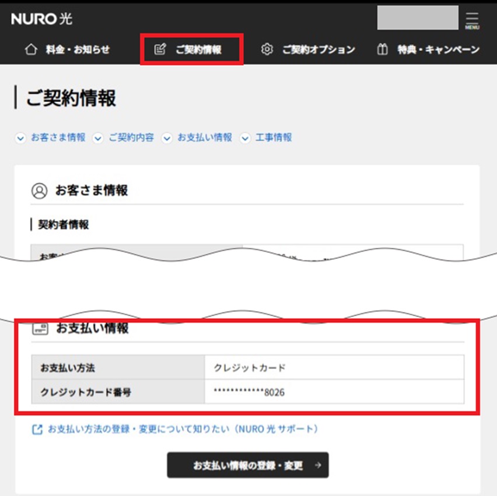Click the gift box icon beside 特典・キャンペーン
The image size is (497, 496).
tap(382, 50)
